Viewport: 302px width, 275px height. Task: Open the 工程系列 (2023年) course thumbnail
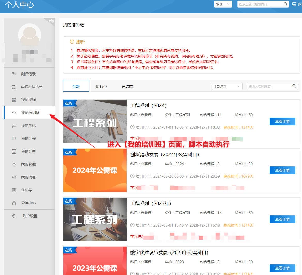pyautogui.click(x=95, y=219)
